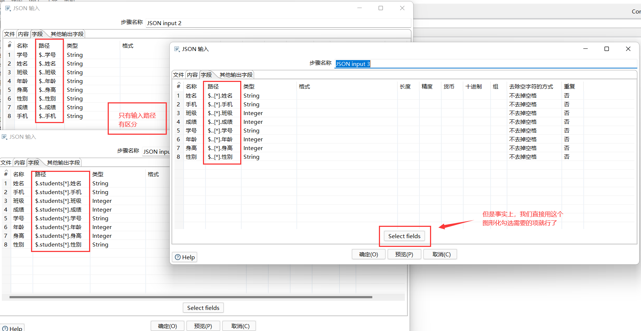Select path $.students[*].身高 in bottom-left window
The width and height of the screenshot is (641, 331).
click(x=61, y=236)
